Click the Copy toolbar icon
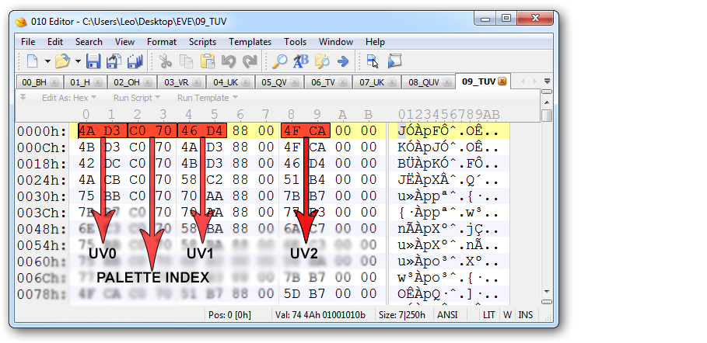 click(186, 61)
